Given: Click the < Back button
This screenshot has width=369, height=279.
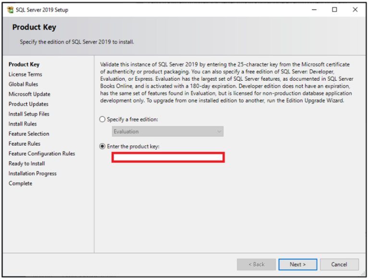Looking at the screenshot, I should point(256,265).
